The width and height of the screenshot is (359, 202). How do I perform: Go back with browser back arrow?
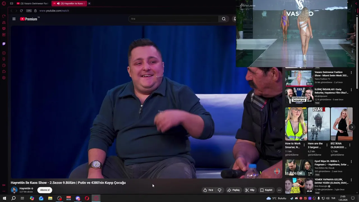tap(11, 11)
